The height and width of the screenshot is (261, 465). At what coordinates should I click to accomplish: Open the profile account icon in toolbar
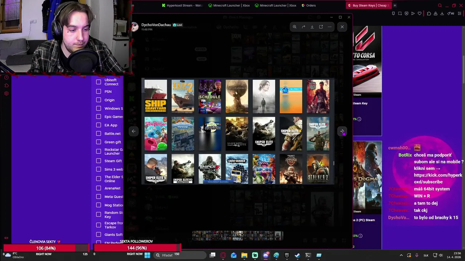point(435,13)
